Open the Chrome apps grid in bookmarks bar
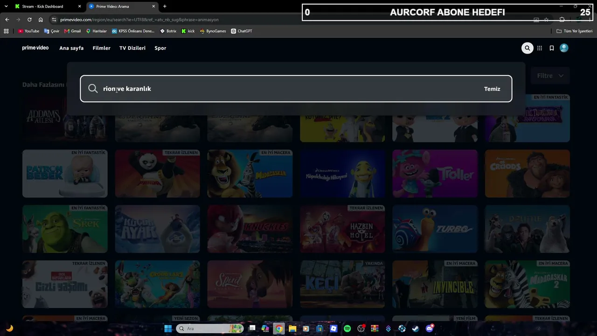Viewport: 597px width, 336px height. (6, 31)
